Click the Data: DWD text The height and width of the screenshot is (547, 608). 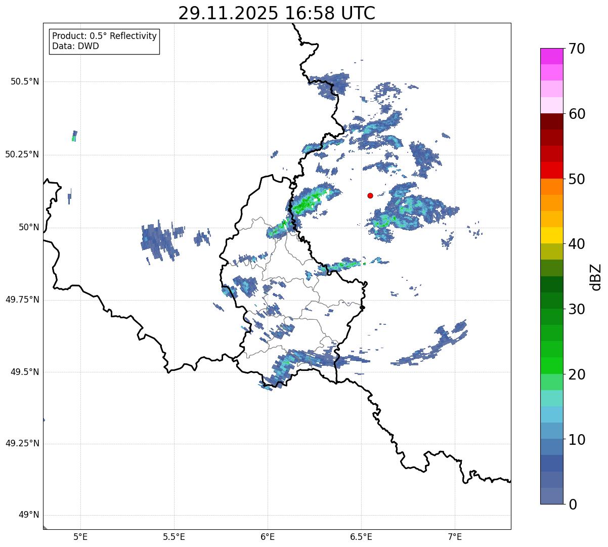[75, 46]
